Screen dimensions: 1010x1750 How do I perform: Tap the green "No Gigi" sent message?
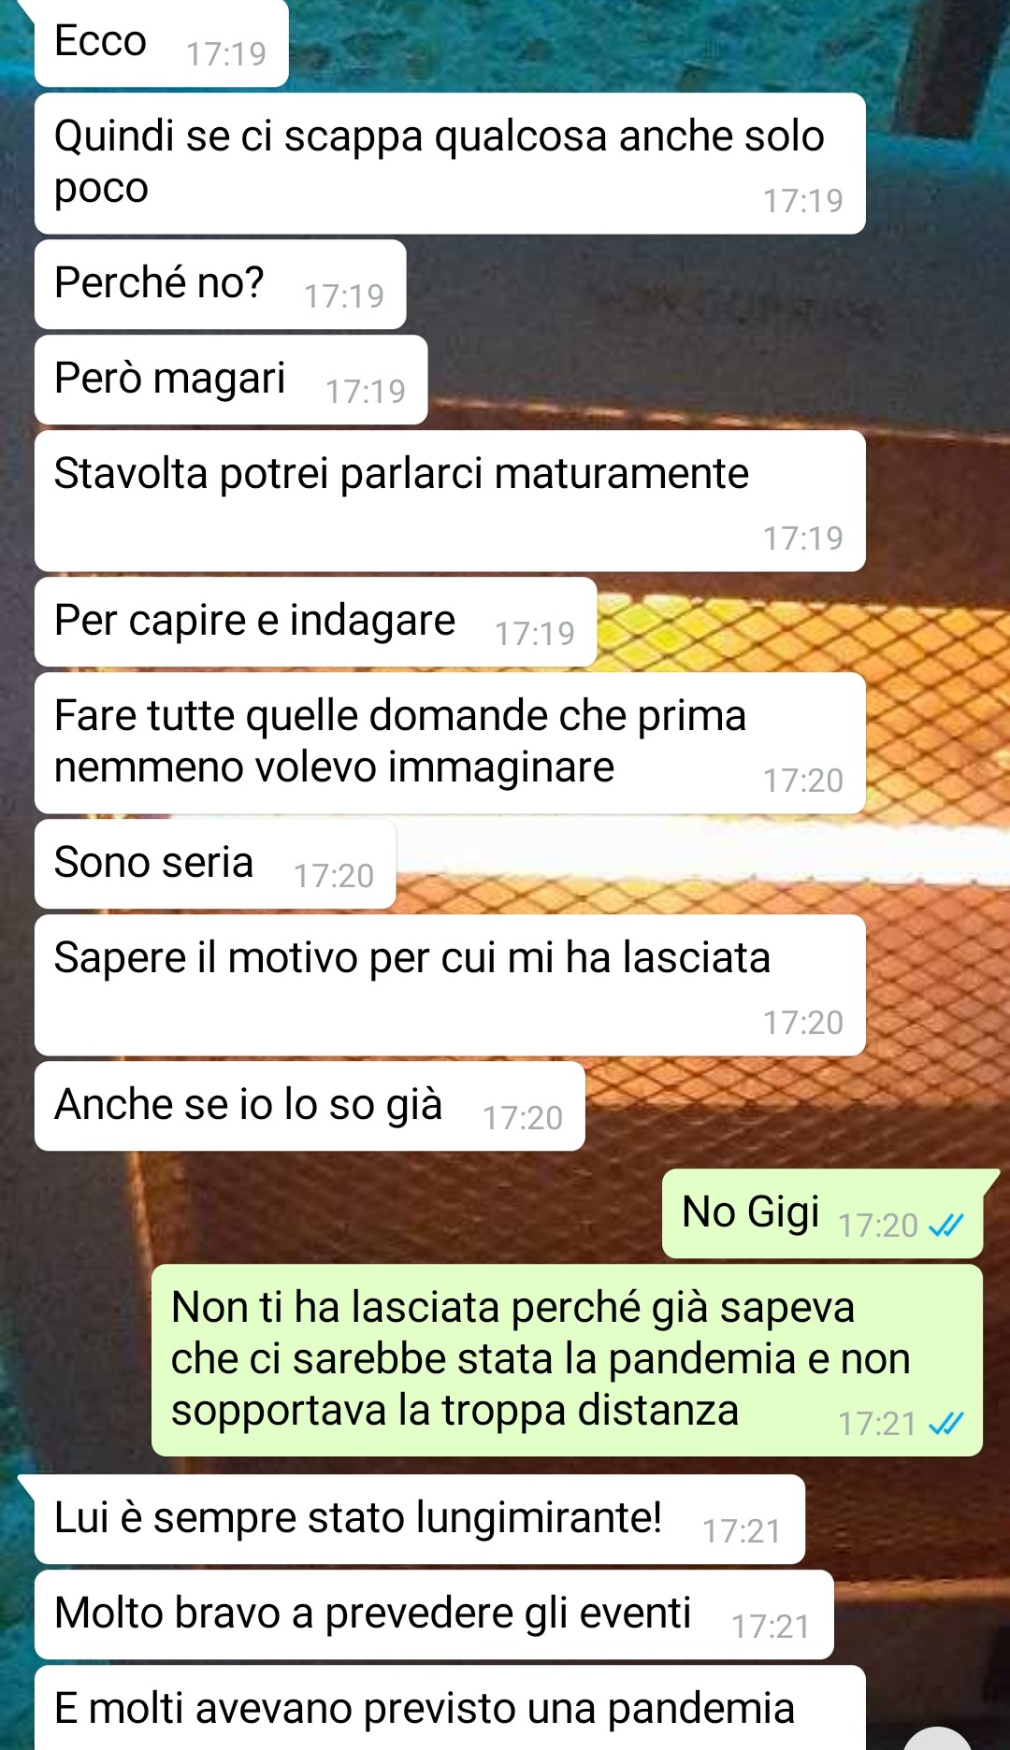(x=823, y=1213)
